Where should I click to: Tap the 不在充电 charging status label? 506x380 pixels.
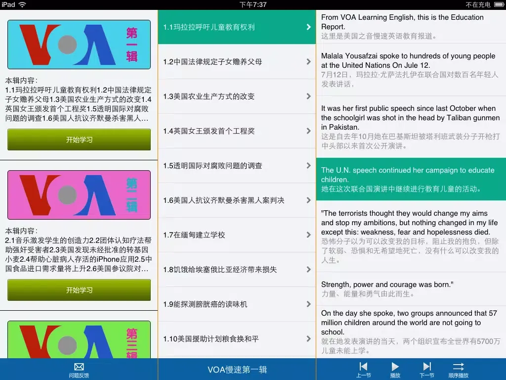(x=478, y=4)
